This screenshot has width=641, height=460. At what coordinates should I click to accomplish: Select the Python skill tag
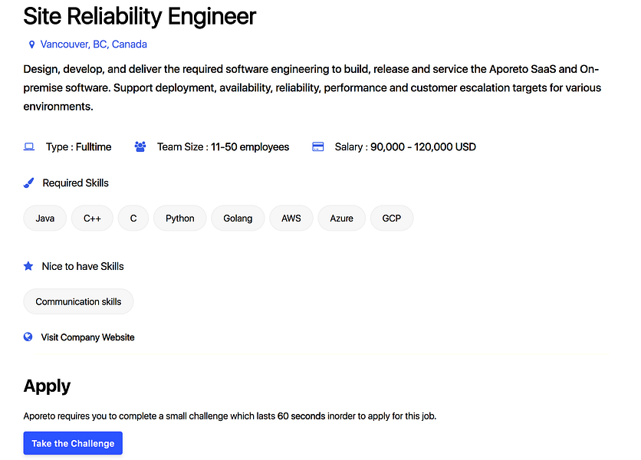(x=180, y=219)
